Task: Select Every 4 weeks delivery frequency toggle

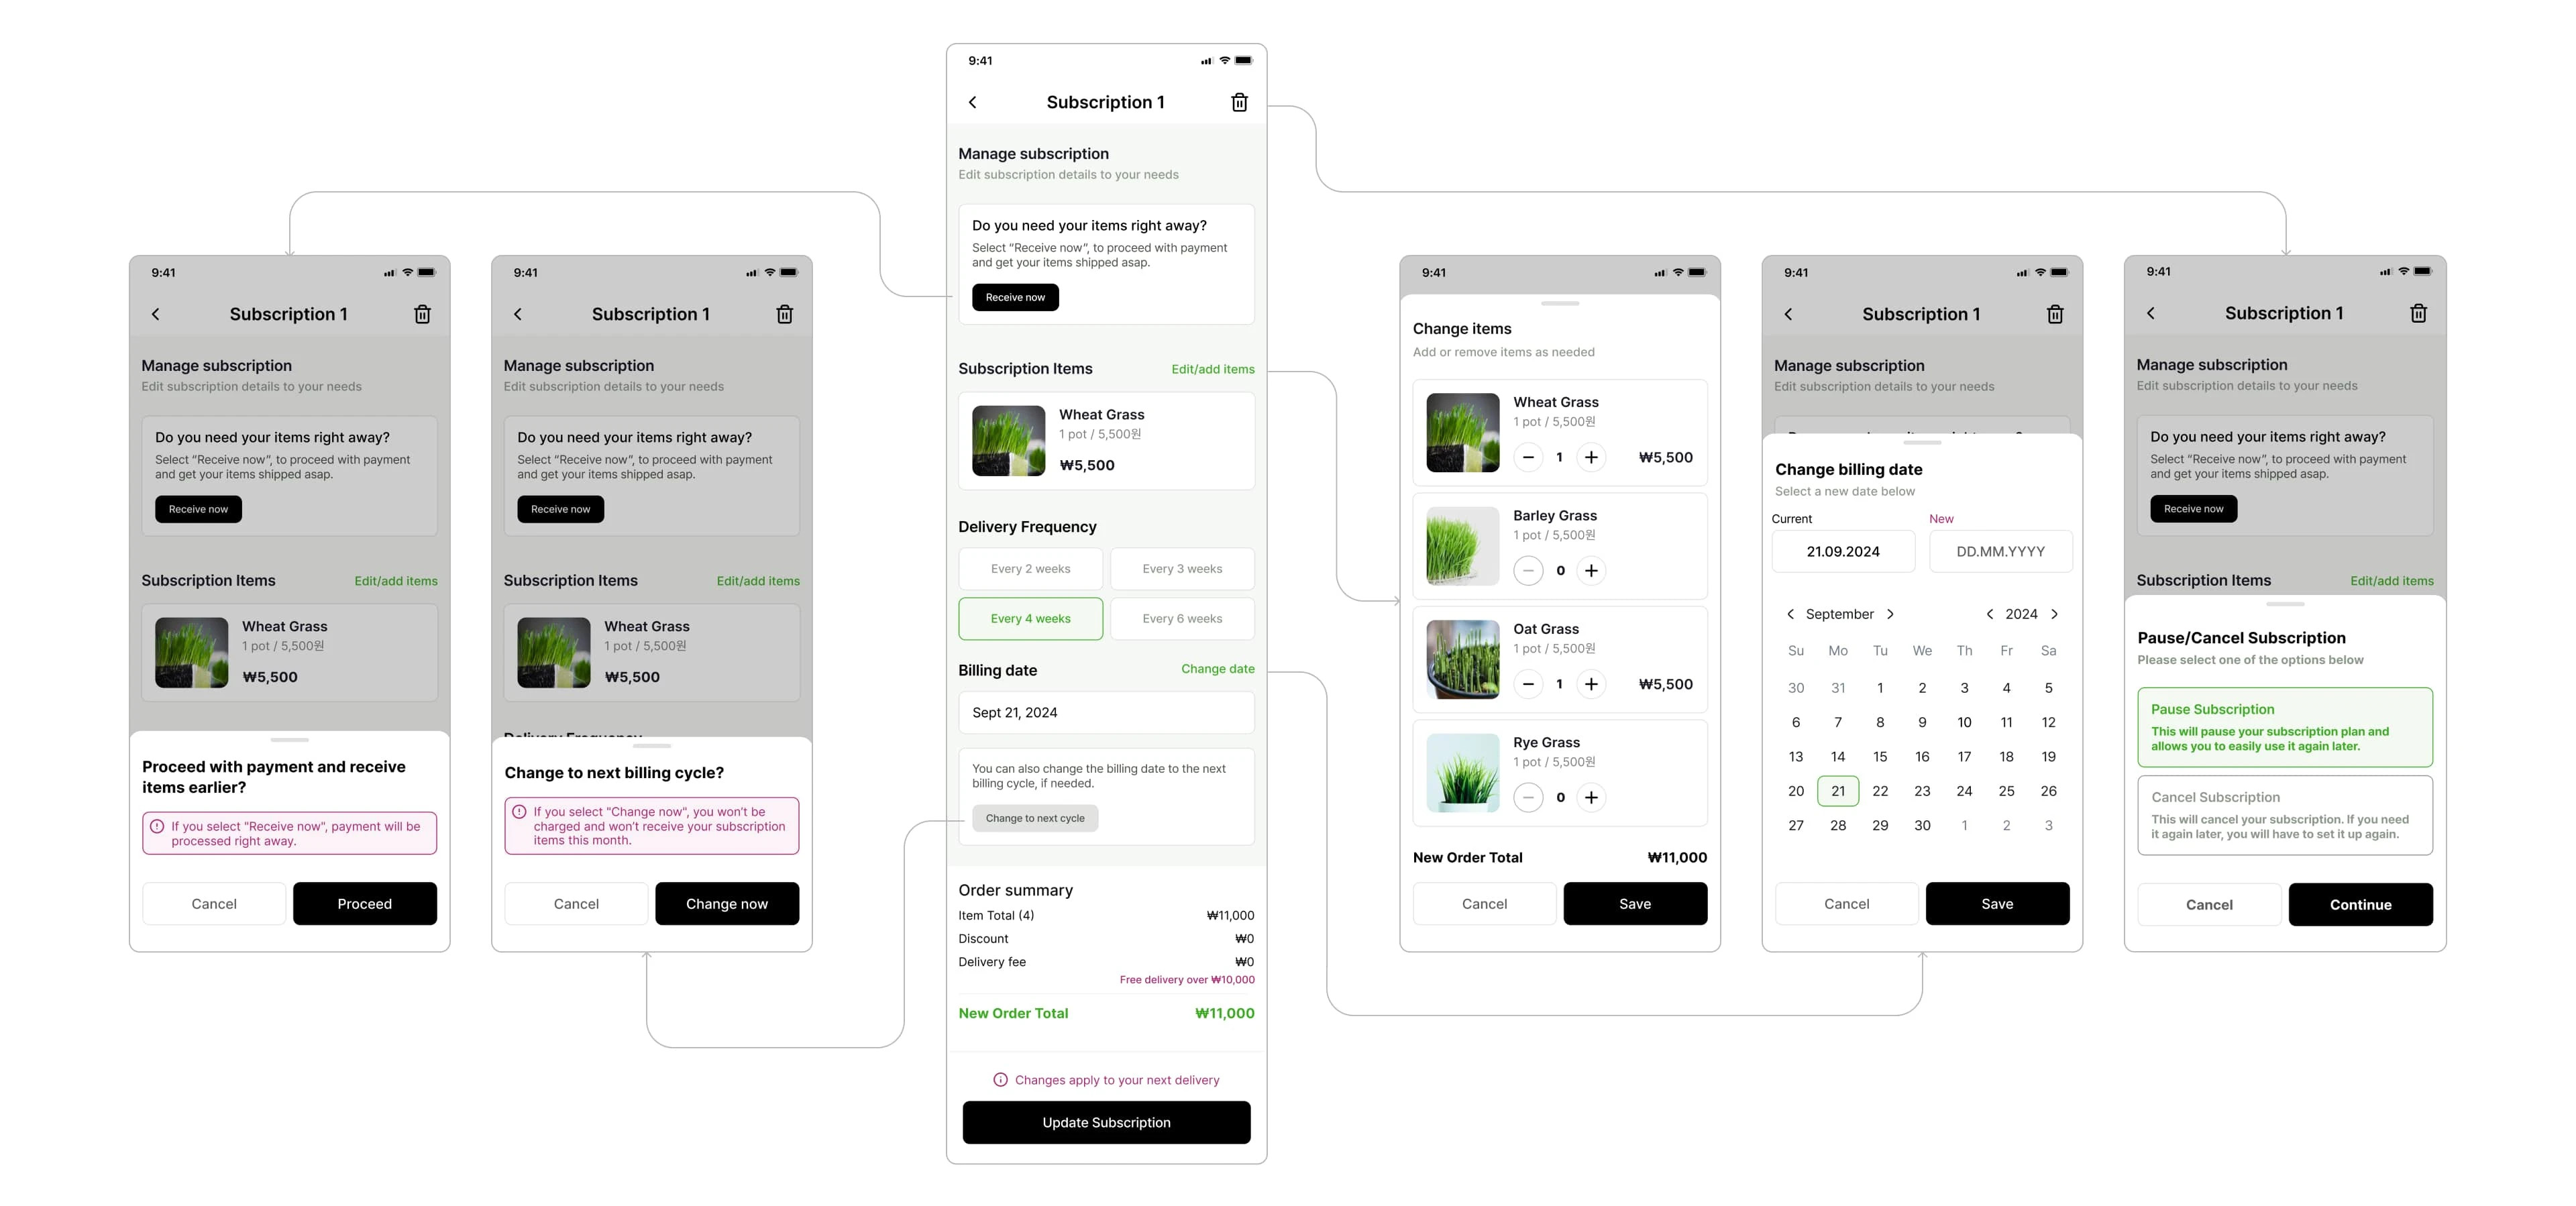Action: [1030, 619]
